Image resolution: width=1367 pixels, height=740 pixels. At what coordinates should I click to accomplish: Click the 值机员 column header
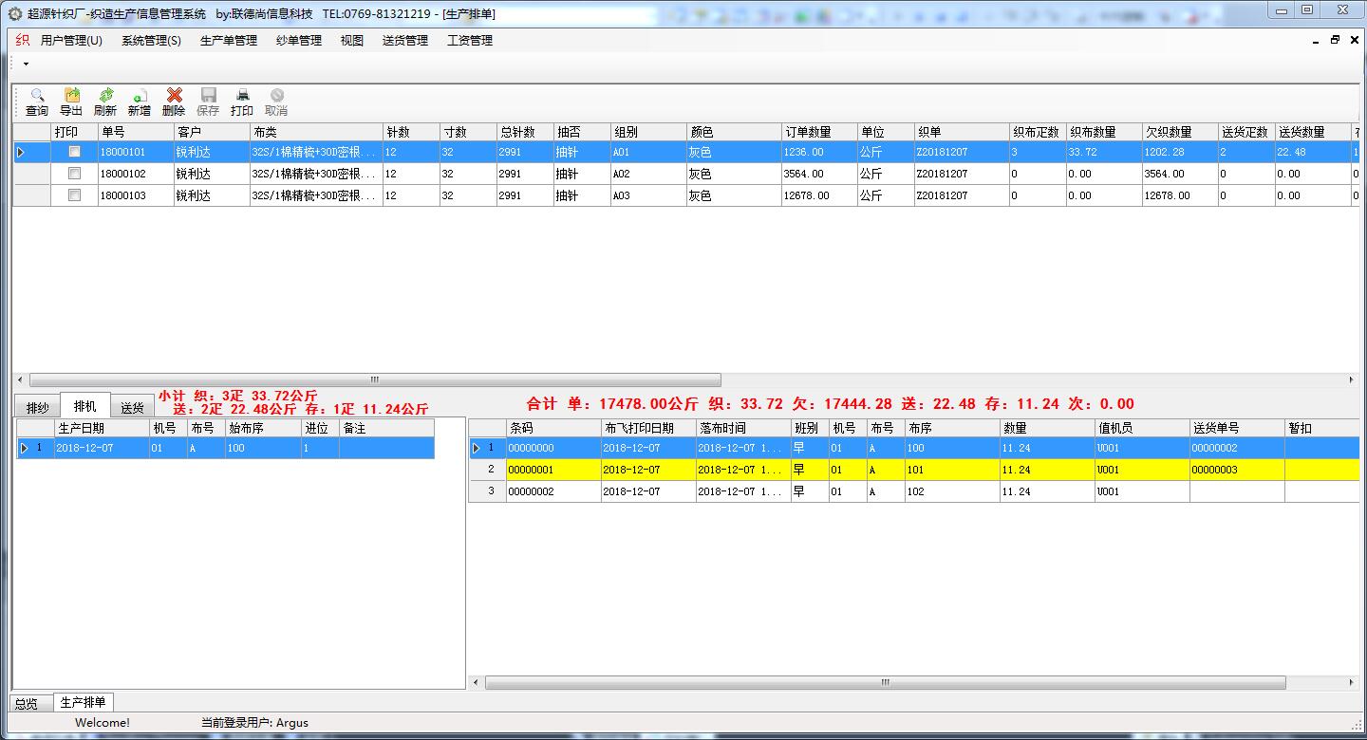[1142, 428]
